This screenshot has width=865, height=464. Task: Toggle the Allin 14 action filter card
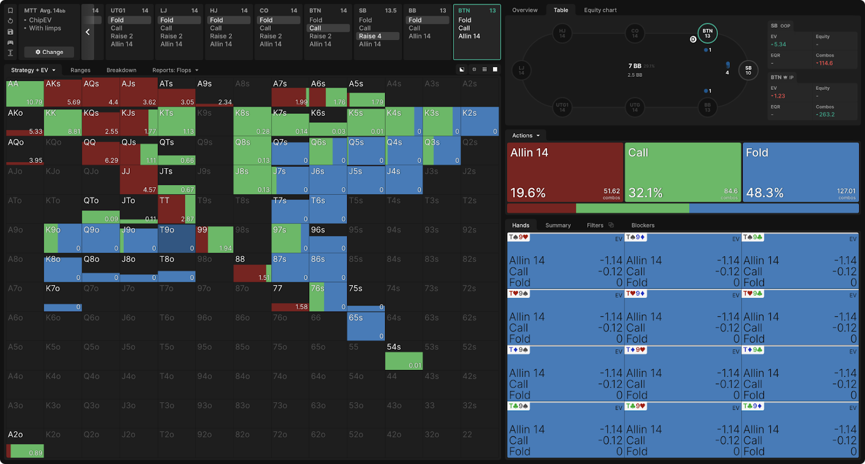click(x=565, y=172)
